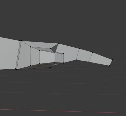Select top-right vertex of the small central square face

(64, 54)
